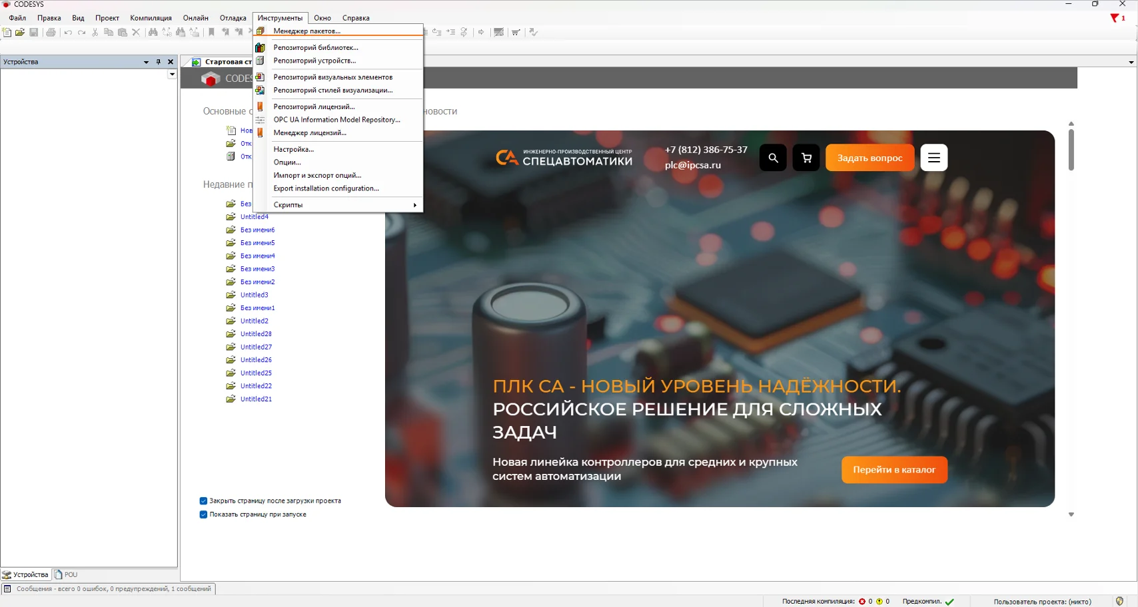1138x607 pixels.
Task: Click the green precompile check mark
Action: click(949, 602)
